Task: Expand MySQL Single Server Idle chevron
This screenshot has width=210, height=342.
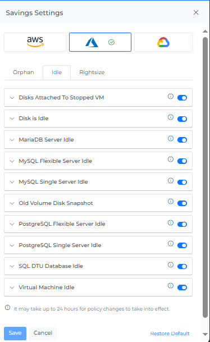Action: pos(12,182)
